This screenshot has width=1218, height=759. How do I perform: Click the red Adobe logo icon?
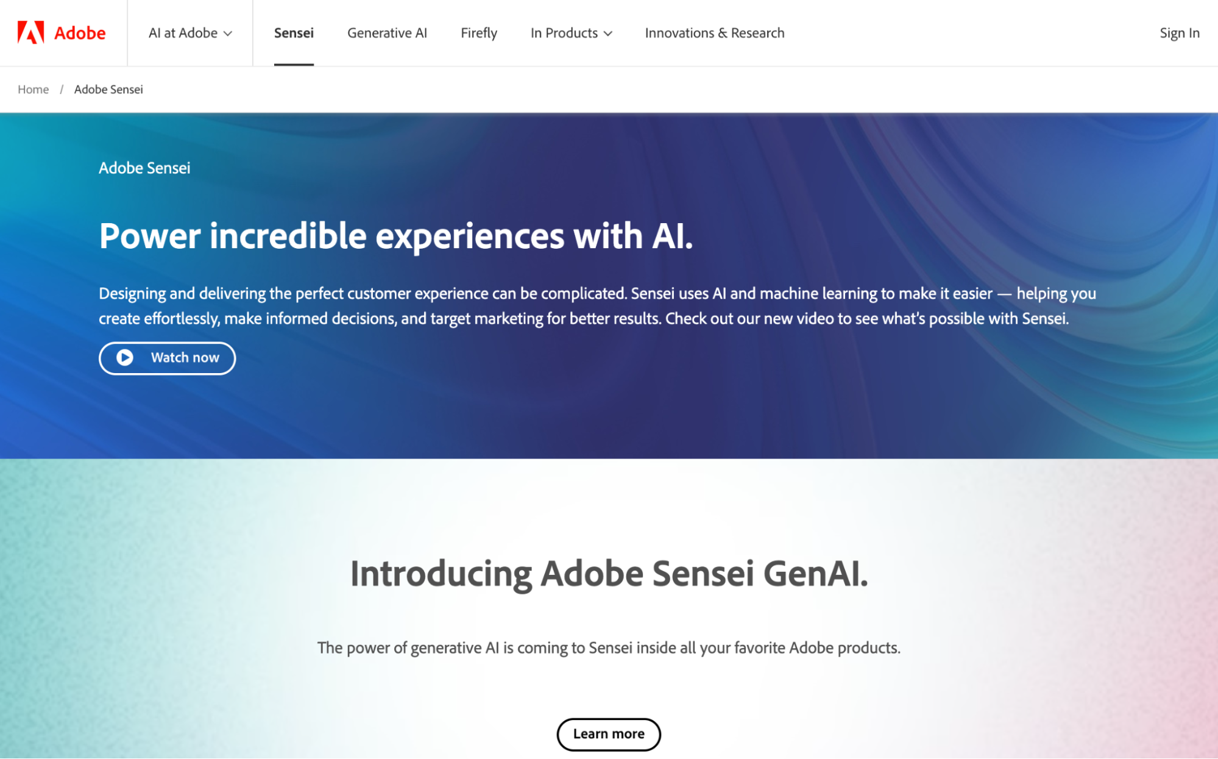click(x=30, y=33)
